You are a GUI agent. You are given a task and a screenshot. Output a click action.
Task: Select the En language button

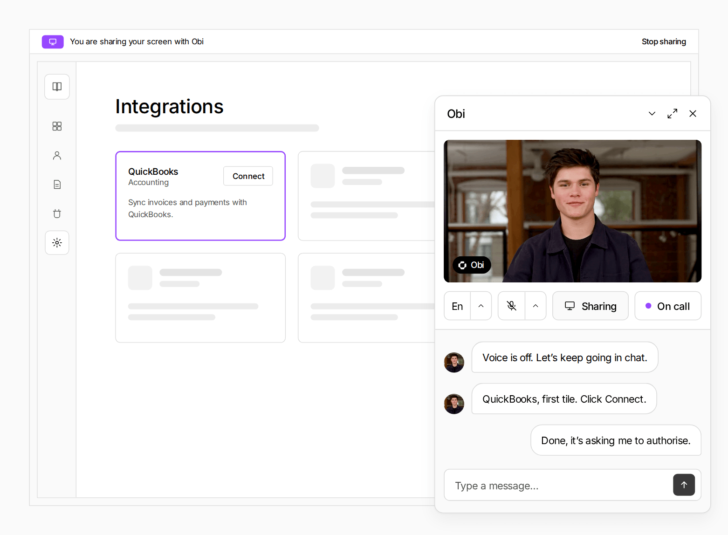click(457, 306)
